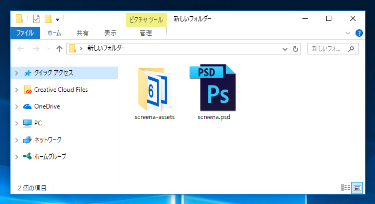
Task: Open recent locations dropdown arrow
Action: pyautogui.click(x=48, y=49)
